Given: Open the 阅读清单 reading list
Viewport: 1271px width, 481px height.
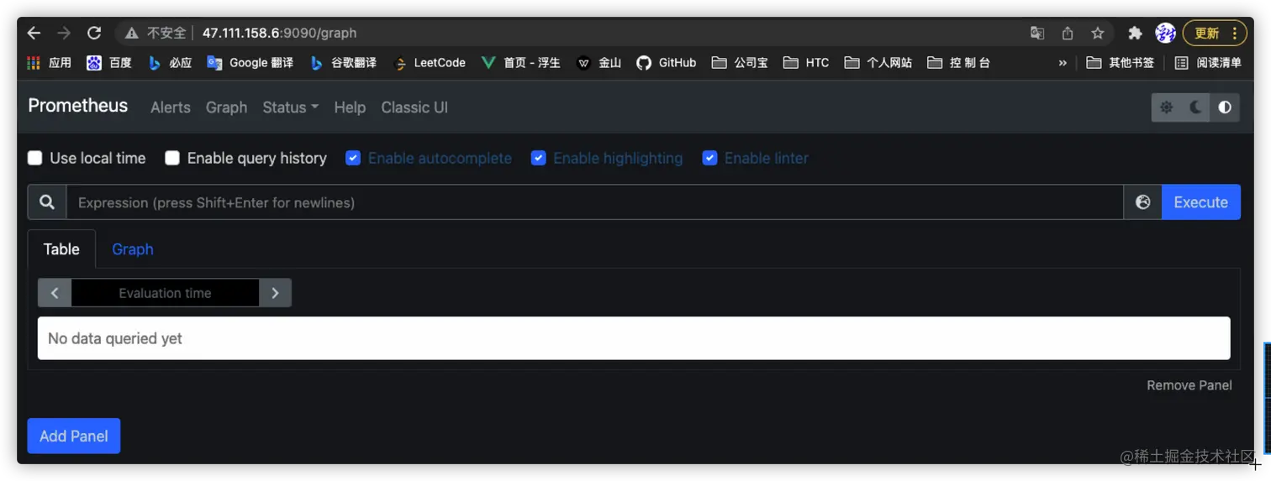Looking at the screenshot, I should 1208,63.
